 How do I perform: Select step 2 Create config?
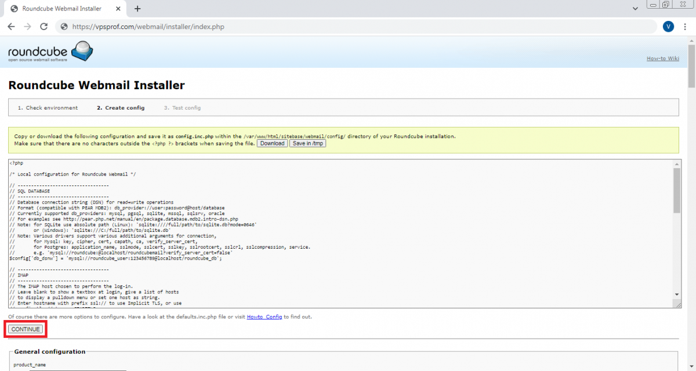(121, 108)
